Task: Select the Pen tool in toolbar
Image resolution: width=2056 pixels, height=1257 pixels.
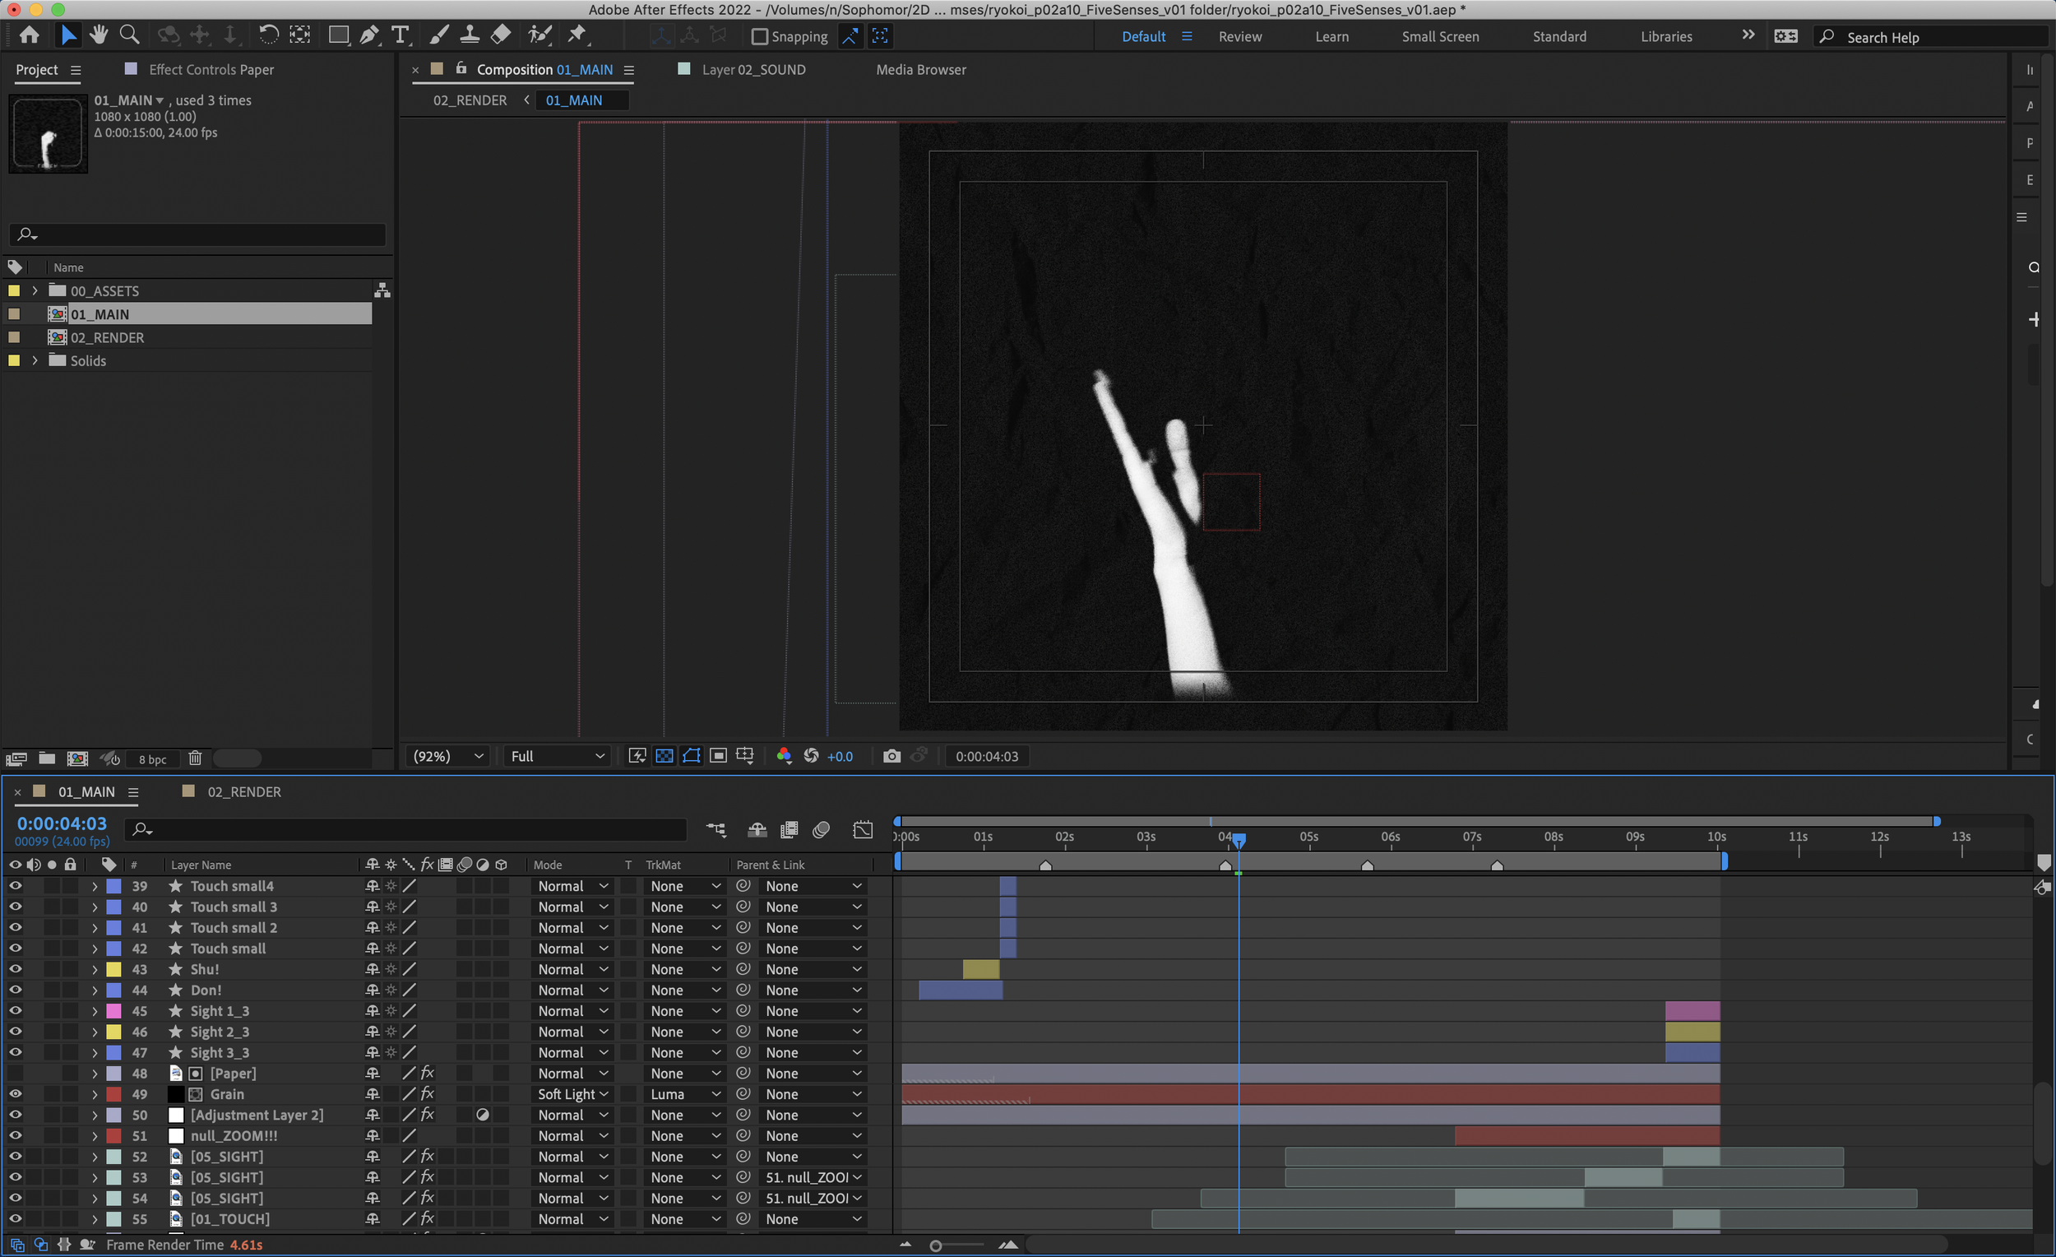Action: (368, 35)
